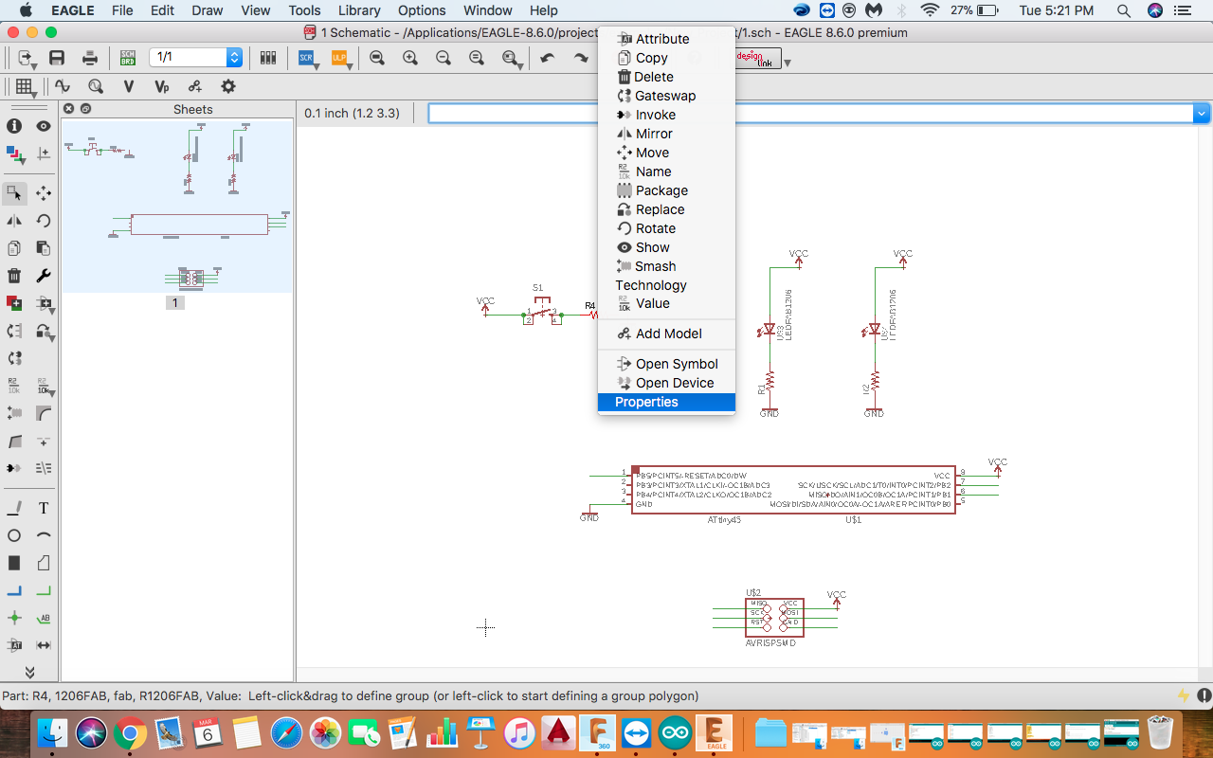Select the Add part tool

(14, 303)
